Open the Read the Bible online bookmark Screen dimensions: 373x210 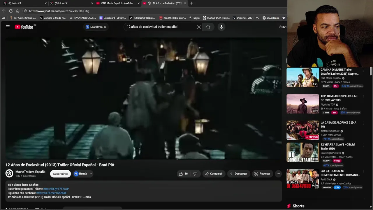172,18
